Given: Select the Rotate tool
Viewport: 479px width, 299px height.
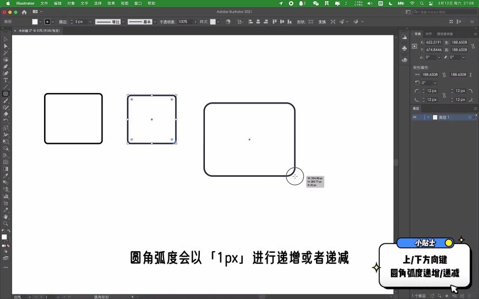Looking at the screenshot, I should pyautogui.click(x=6, y=121).
